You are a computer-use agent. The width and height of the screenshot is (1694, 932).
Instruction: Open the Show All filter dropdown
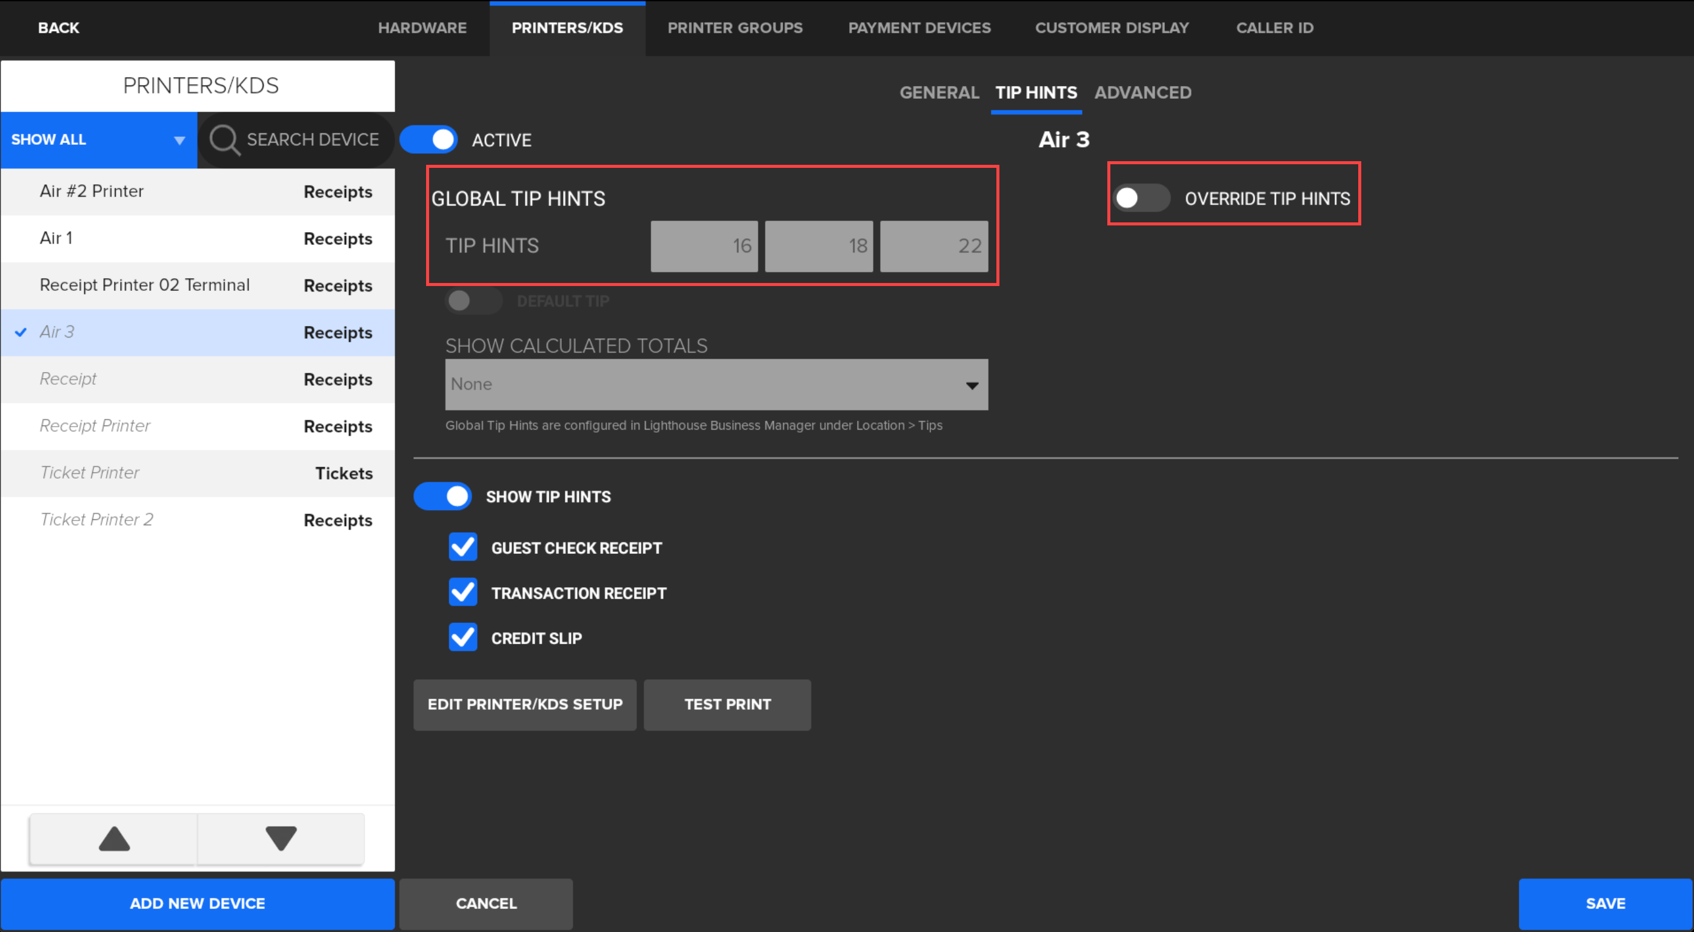(x=99, y=140)
